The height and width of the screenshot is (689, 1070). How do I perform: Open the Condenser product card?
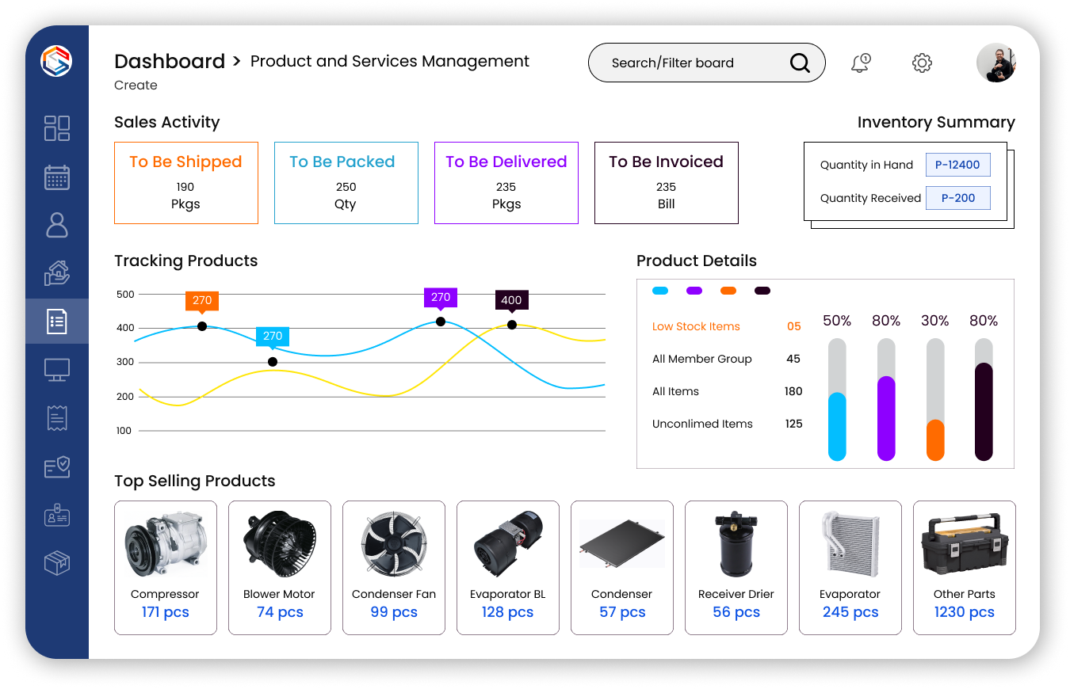pos(622,568)
